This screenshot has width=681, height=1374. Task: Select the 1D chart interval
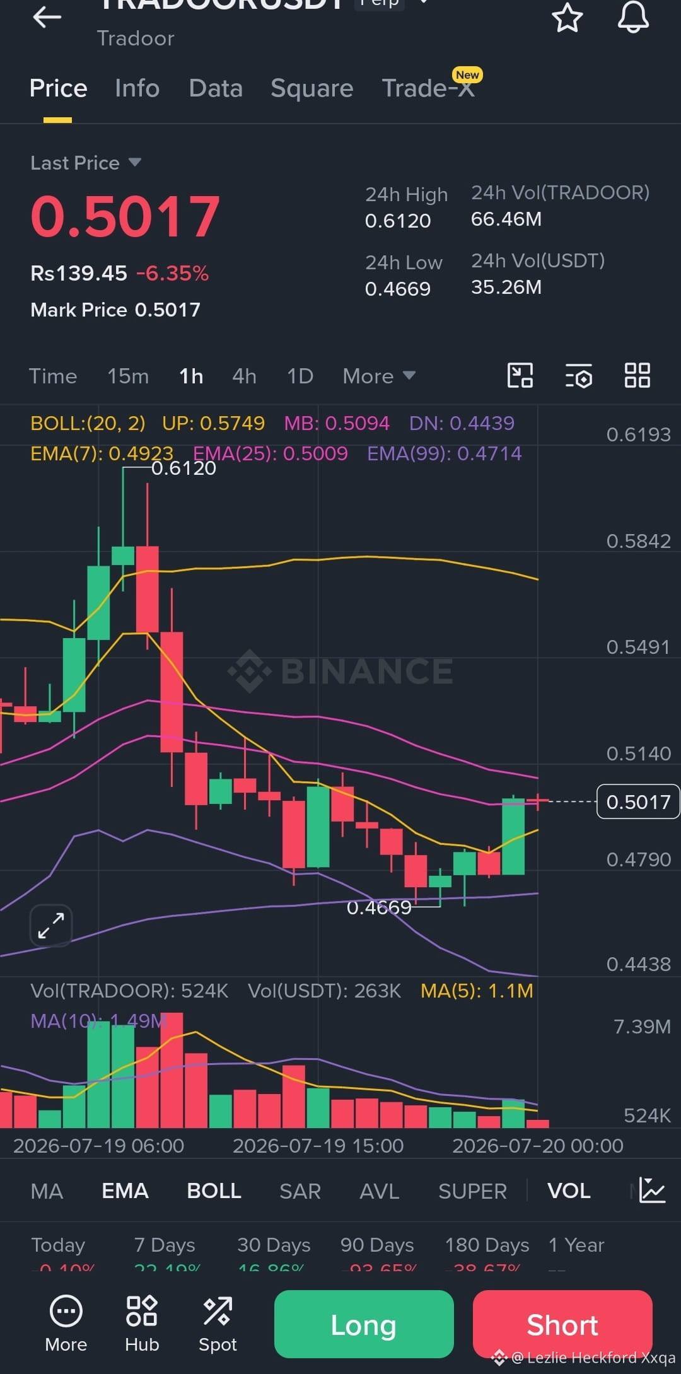pyautogui.click(x=300, y=376)
